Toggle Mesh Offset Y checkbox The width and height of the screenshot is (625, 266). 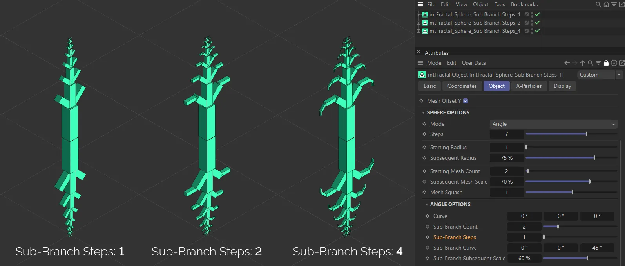click(x=466, y=101)
